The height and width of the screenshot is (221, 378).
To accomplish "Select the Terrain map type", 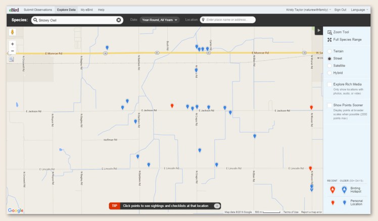I will coord(329,51).
